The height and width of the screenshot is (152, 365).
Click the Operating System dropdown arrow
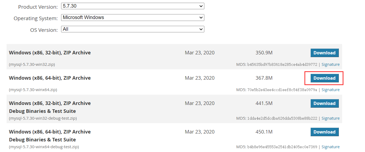[x=201, y=17]
